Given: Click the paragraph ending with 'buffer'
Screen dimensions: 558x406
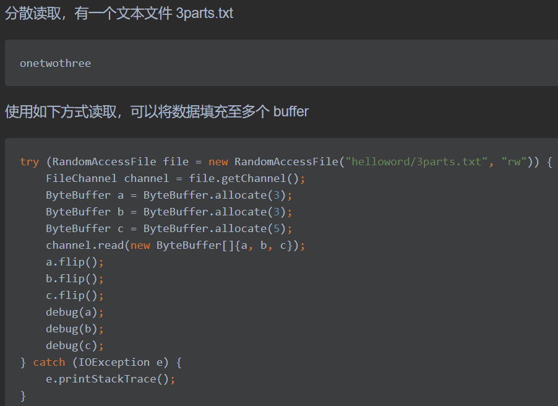Looking at the screenshot, I should click(x=157, y=112).
